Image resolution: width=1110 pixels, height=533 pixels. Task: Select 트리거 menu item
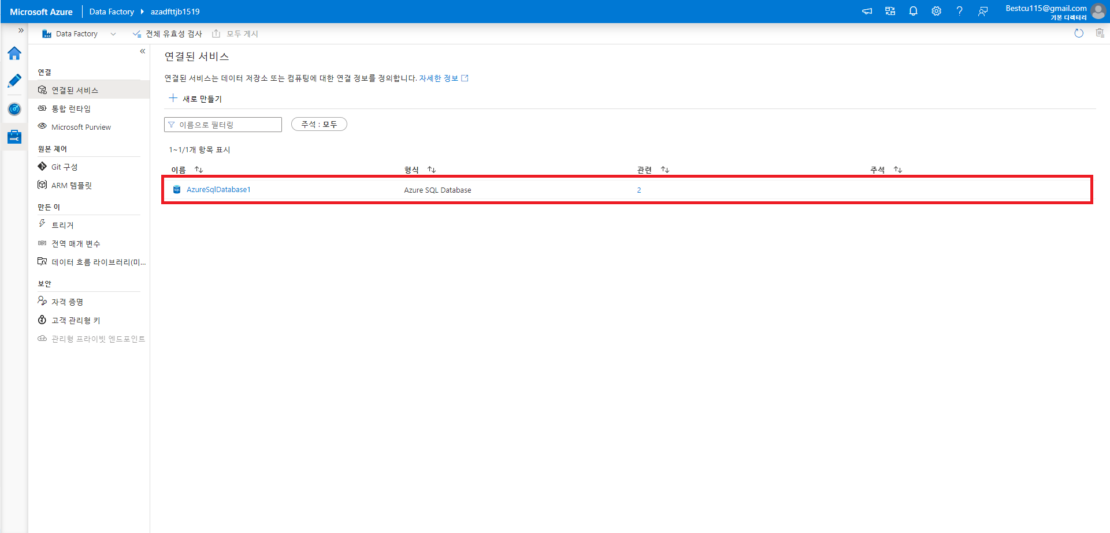[x=89, y=225]
